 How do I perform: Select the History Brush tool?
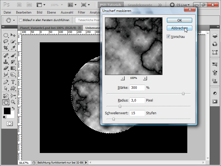(x=13, y=62)
